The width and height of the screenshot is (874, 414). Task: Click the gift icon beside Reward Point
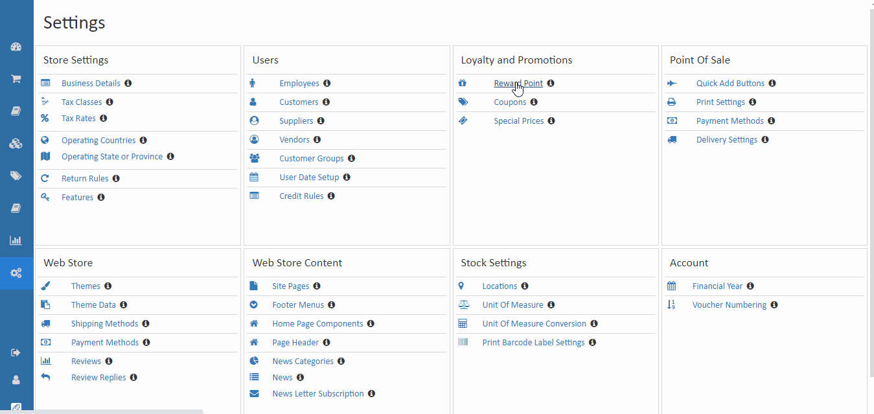point(463,84)
